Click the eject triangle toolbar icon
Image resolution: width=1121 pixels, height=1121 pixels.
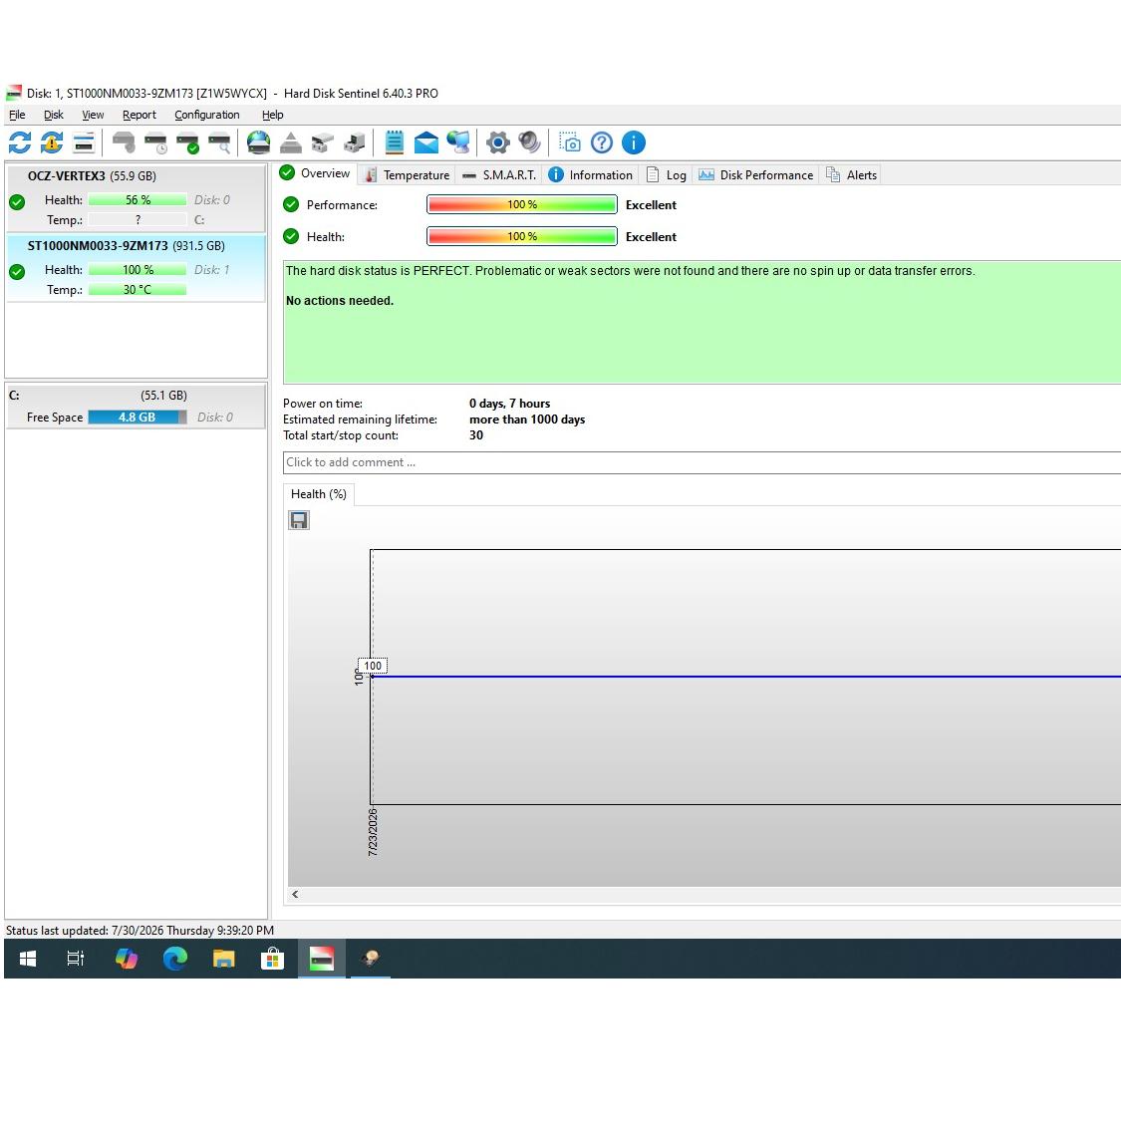(x=290, y=142)
